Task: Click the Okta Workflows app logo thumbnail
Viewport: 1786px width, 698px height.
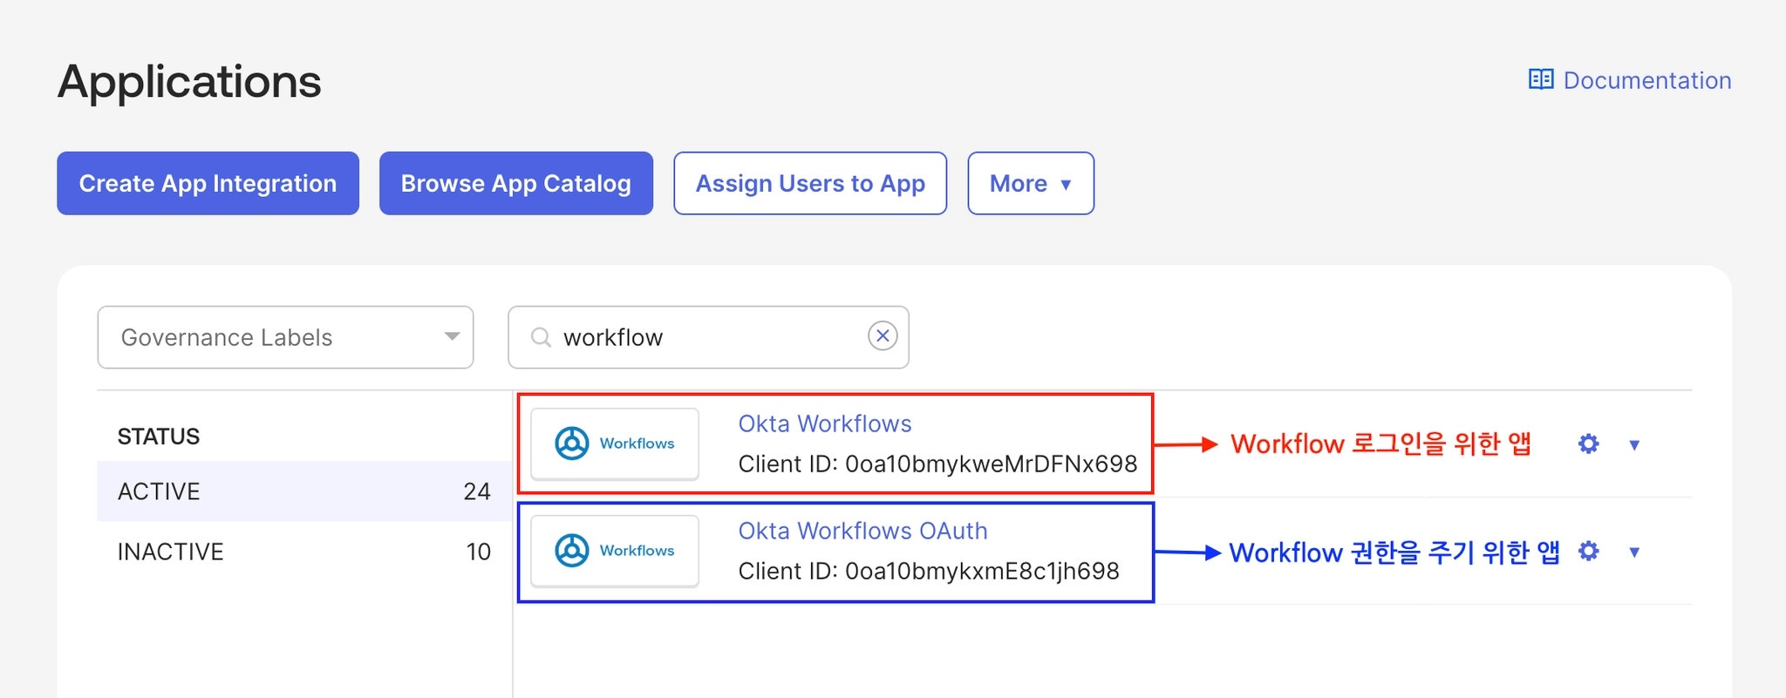Action: click(x=615, y=444)
